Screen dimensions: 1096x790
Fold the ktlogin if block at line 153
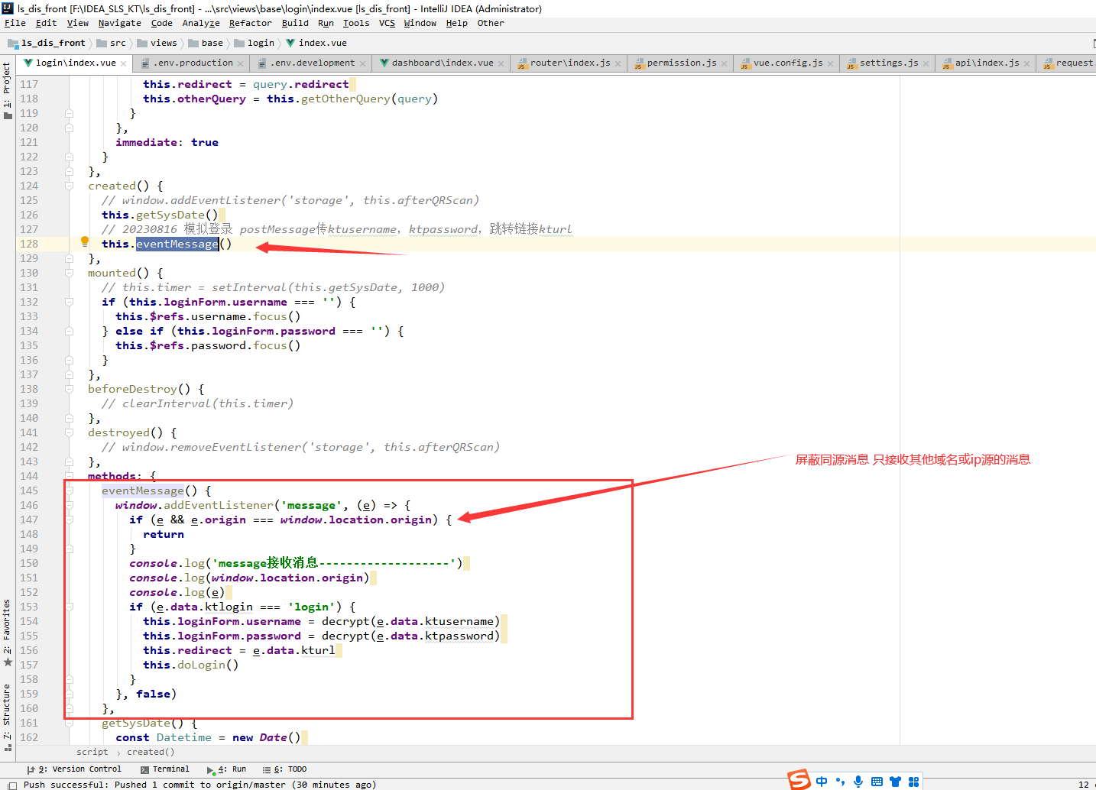coord(70,607)
